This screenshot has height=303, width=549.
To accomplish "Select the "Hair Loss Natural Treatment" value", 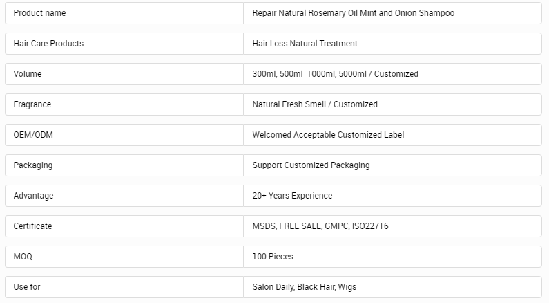I will coord(305,44).
